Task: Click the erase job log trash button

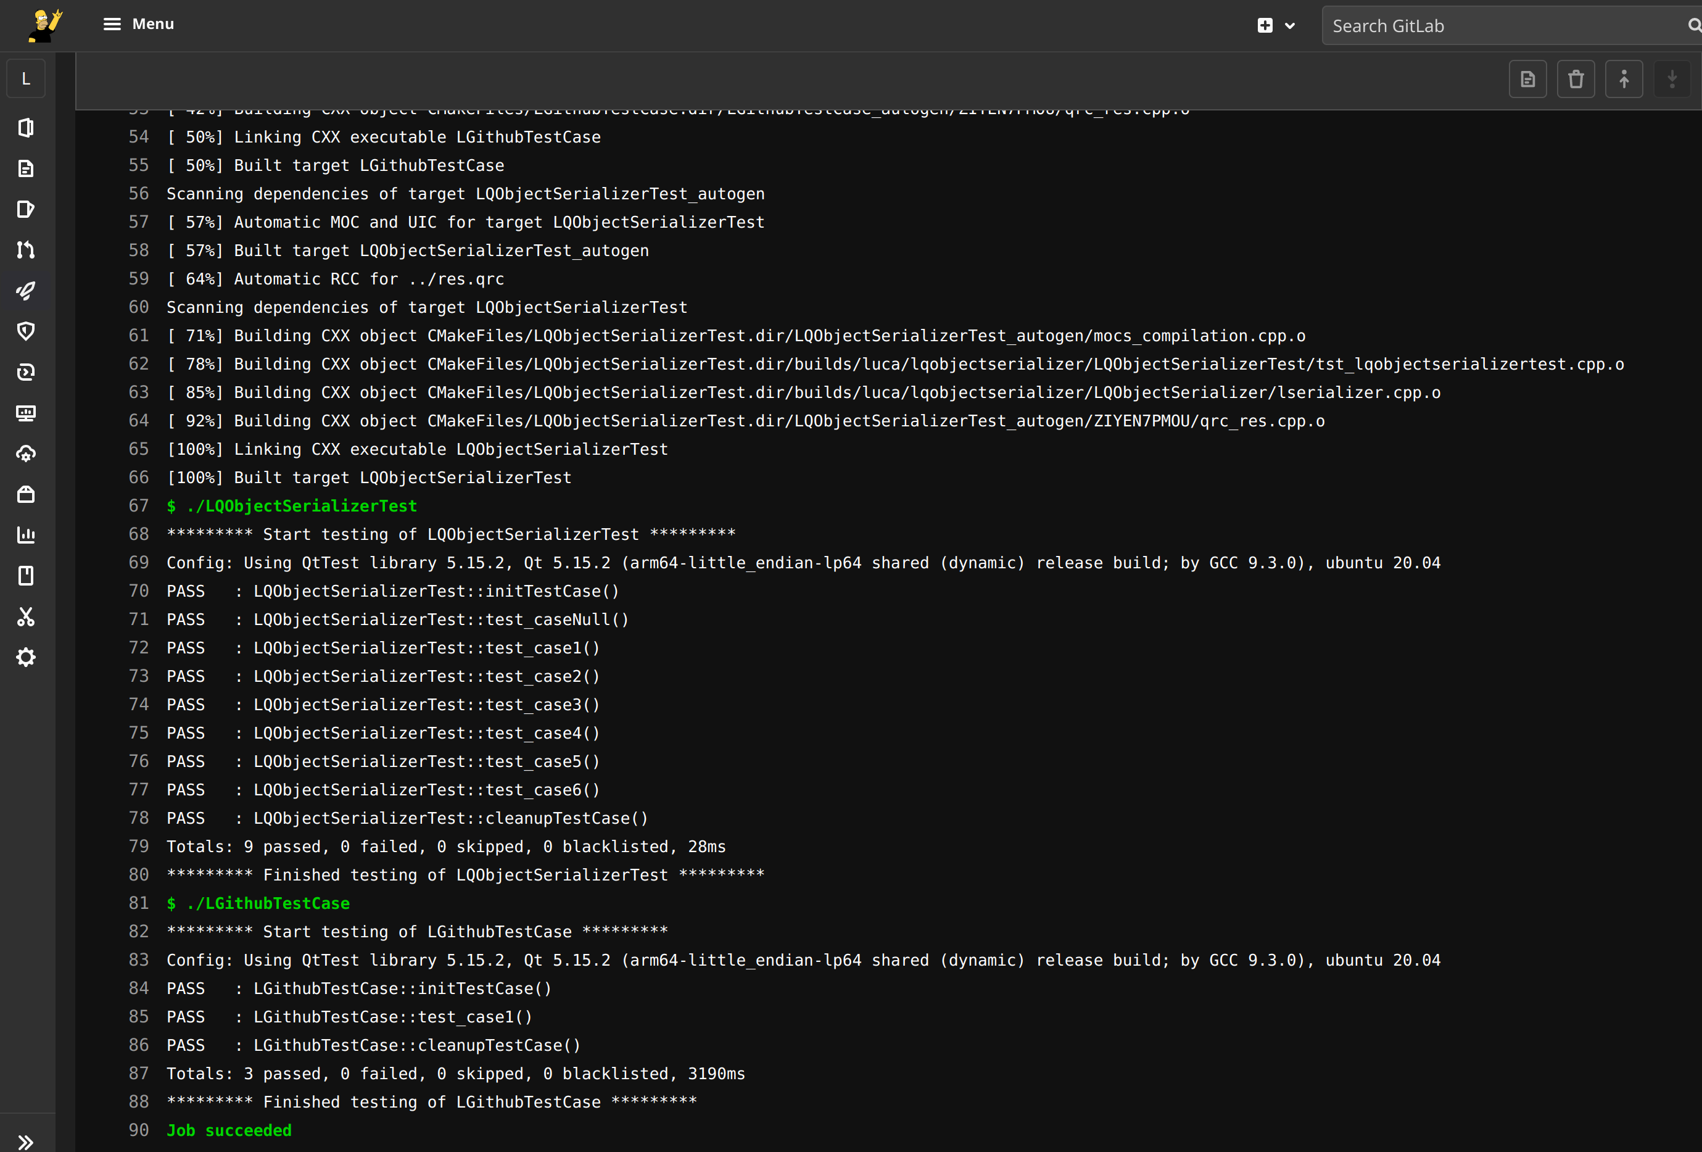Action: 1576,79
